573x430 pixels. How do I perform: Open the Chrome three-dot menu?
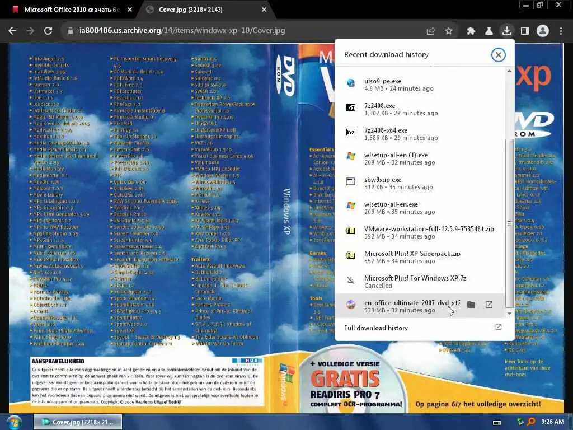(561, 31)
